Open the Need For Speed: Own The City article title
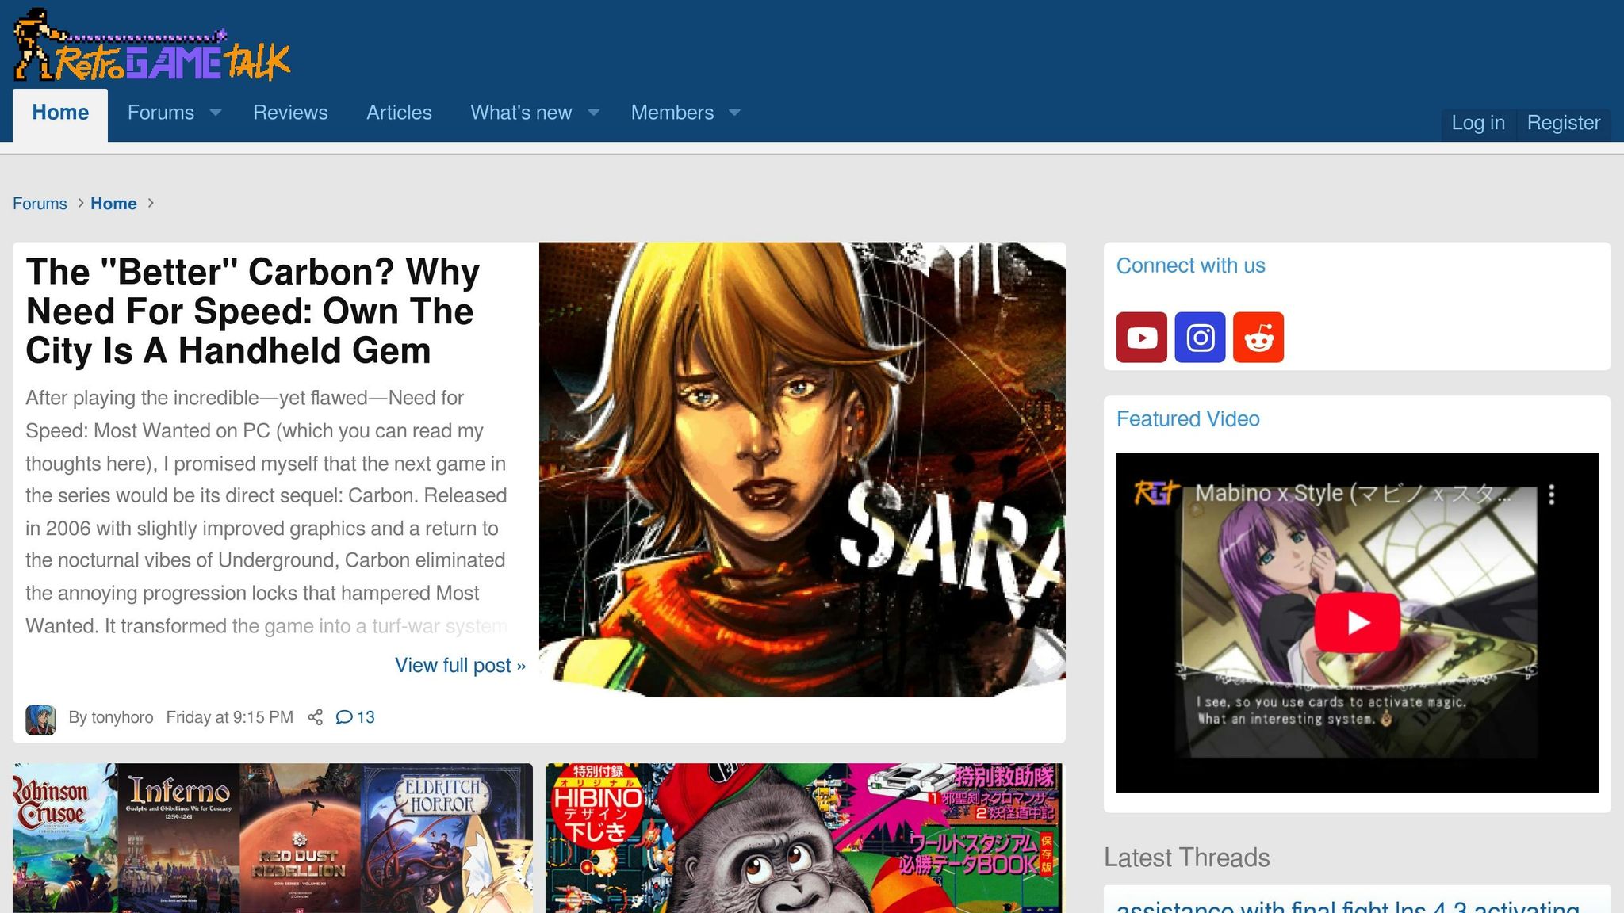The height and width of the screenshot is (913, 1624). tap(252, 311)
